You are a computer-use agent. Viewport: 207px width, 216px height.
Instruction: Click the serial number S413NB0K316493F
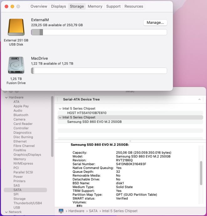pos(131,164)
